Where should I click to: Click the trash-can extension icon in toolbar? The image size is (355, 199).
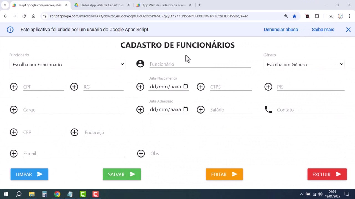point(307,16)
